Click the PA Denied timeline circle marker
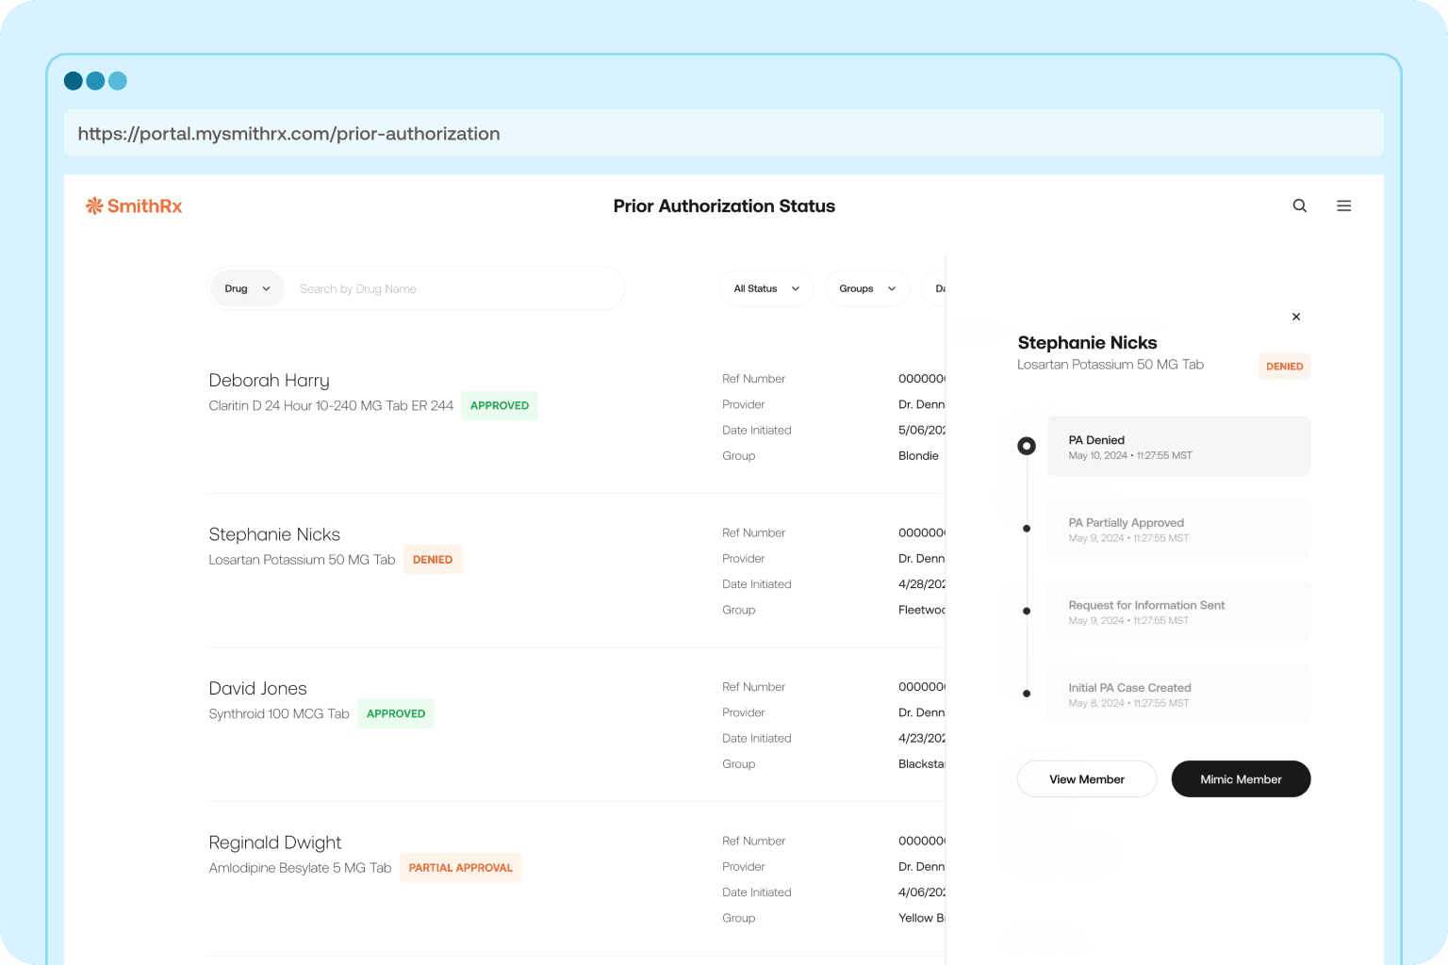This screenshot has width=1448, height=965. [1027, 446]
